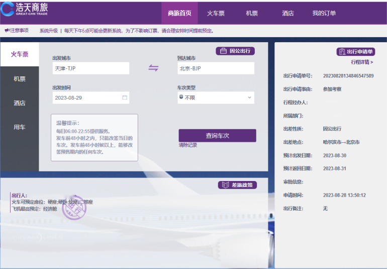Click the swap cities arrows icon

153,68
